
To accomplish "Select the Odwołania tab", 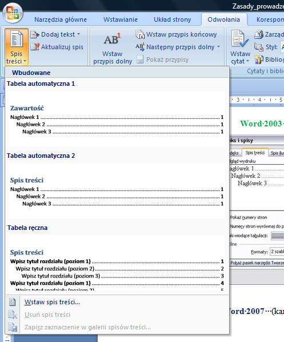I will tap(223, 19).
